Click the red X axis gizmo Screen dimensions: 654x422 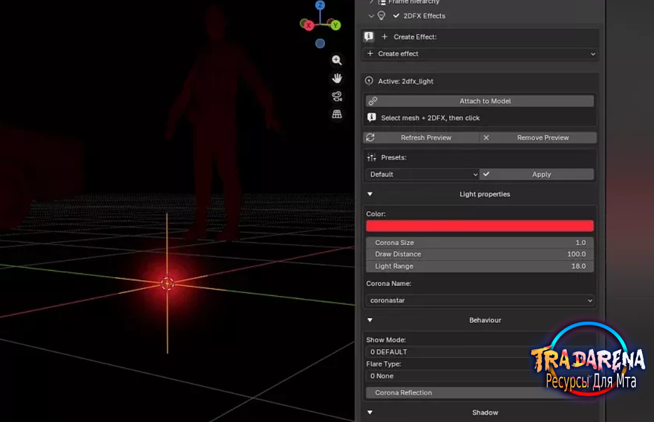309,26
